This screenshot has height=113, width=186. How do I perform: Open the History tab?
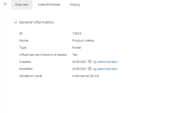pos(75,5)
